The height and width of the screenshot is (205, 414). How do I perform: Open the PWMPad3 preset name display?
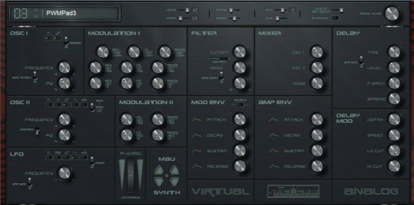pyautogui.click(x=78, y=13)
